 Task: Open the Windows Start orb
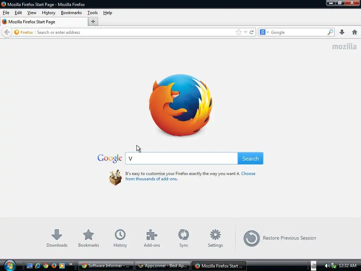tap(10, 266)
